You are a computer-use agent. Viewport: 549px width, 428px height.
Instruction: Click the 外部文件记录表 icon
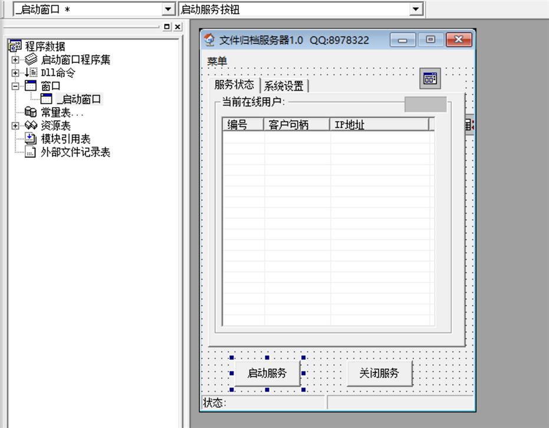[x=31, y=152]
